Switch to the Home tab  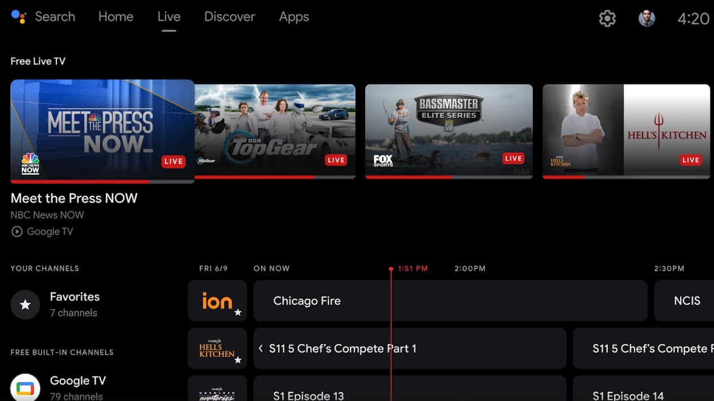point(116,17)
